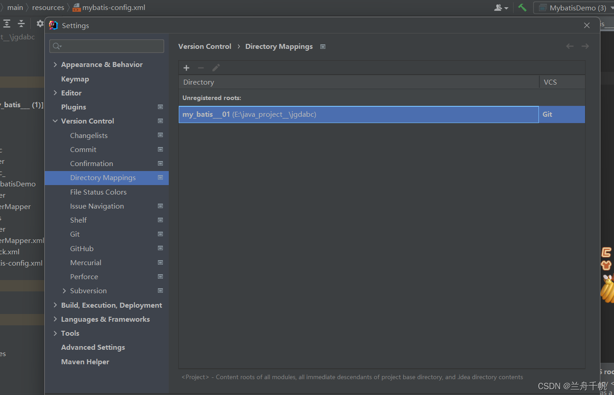Viewport: 614px width, 395px height.
Task: Expand the Appearance & Behavior section
Action: click(55, 65)
